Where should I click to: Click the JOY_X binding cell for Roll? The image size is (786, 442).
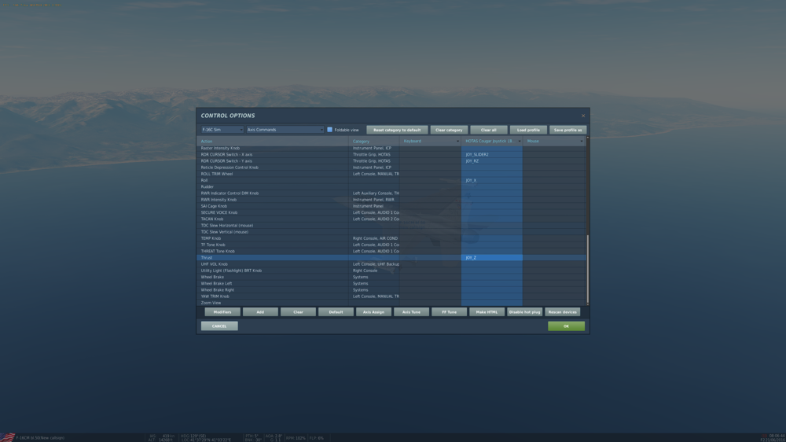[492, 181]
